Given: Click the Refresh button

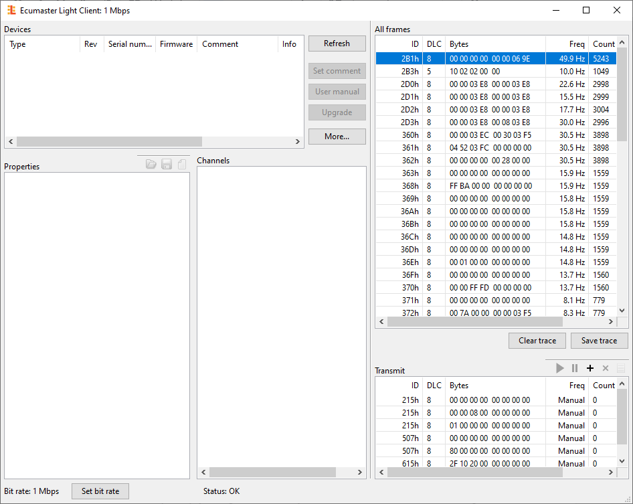Looking at the screenshot, I should [337, 44].
